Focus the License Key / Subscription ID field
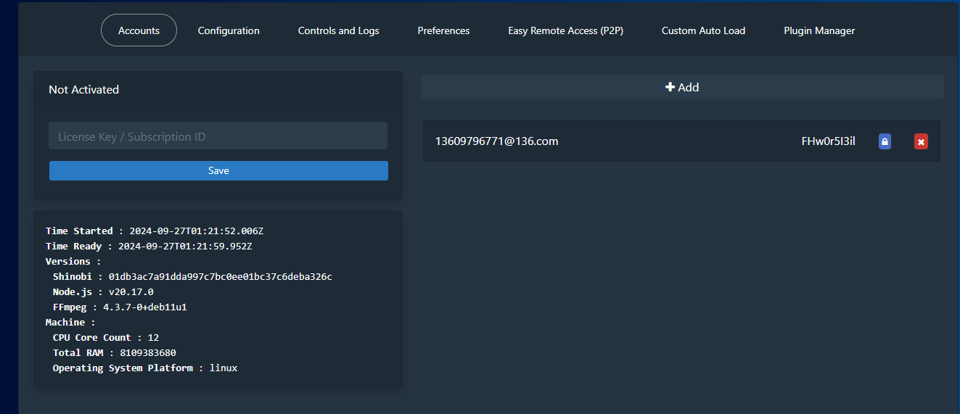This screenshot has width=960, height=414. coord(218,136)
